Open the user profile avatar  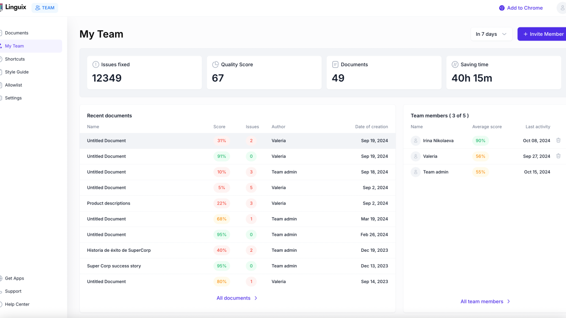click(562, 8)
